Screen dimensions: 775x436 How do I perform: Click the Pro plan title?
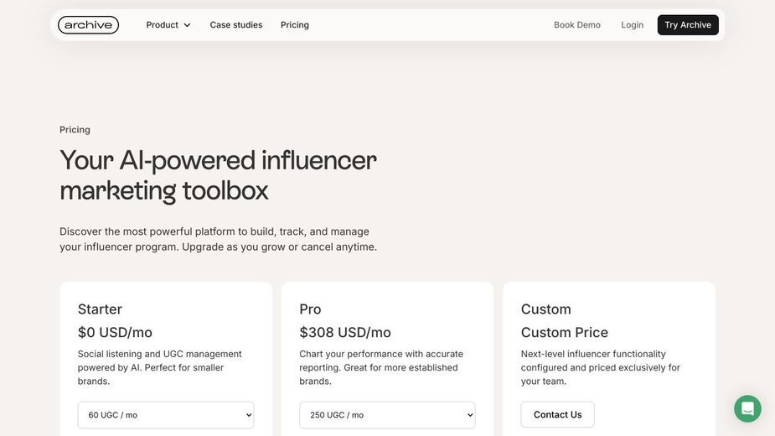pos(310,309)
